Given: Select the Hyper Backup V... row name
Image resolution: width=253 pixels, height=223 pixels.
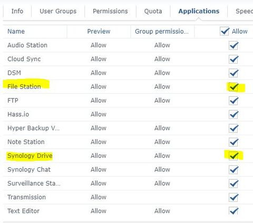Looking at the screenshot, I should (34, 128).
